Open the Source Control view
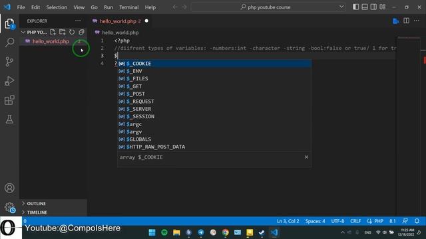Image resolution: width=426 pixels, height=239 pixels. 9,62
